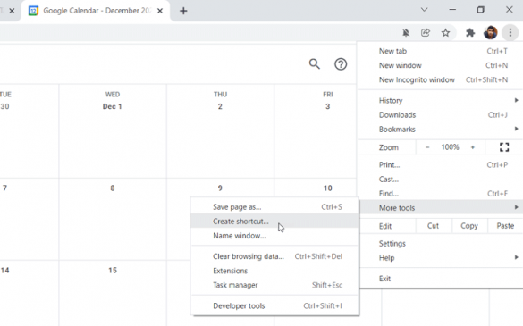Open the profile avatar in toolbar
This screenshot has width=523, height=326.
(x=490, y=33)
